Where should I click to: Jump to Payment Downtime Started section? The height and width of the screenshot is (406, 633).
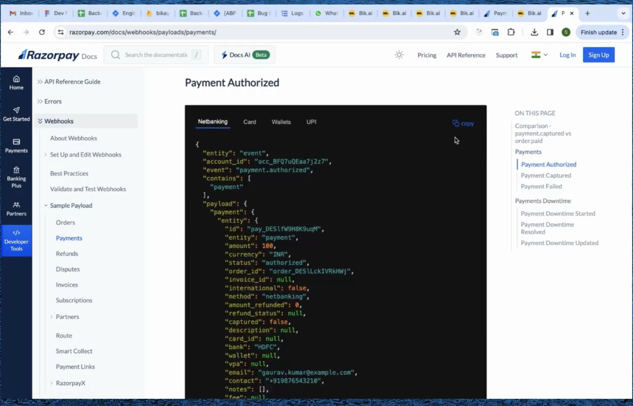tap(558, 213)
